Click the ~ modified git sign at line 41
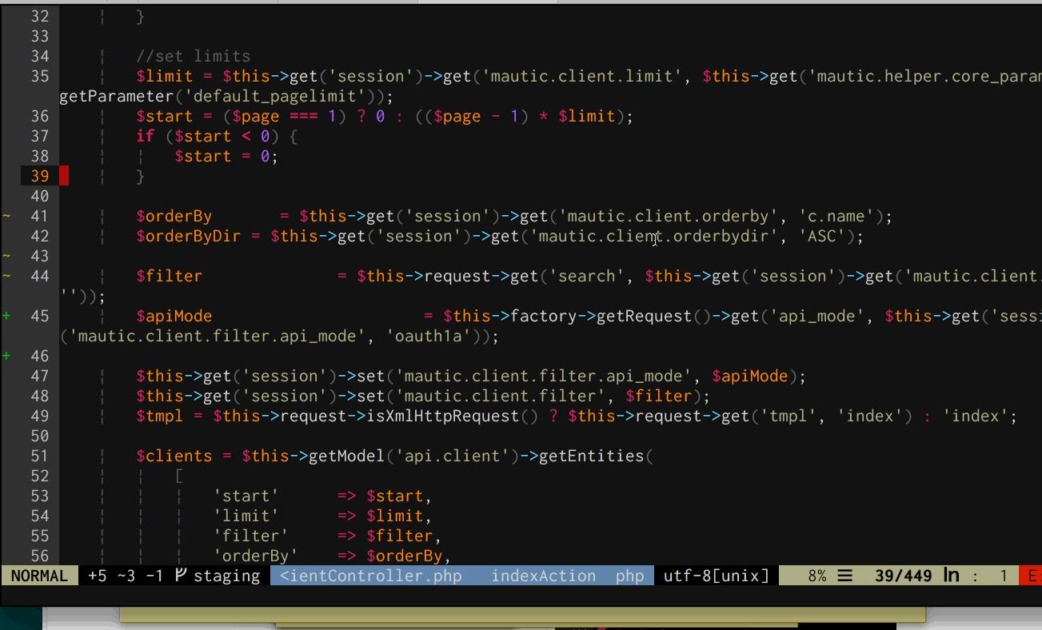The height and width of the screenshot is (630, 1042). point(6,215)
